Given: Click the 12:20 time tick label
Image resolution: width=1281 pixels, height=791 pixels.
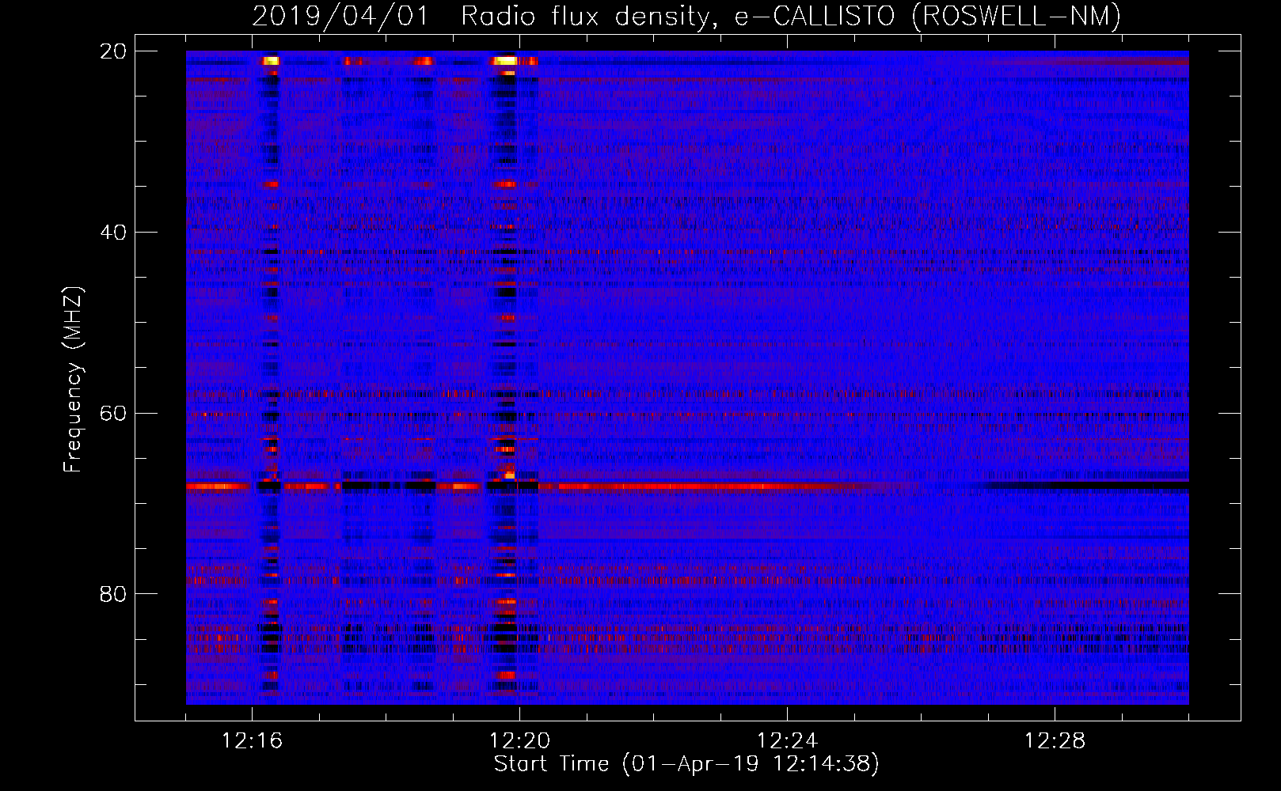Looking at the screenshot, I should (519, 741).
